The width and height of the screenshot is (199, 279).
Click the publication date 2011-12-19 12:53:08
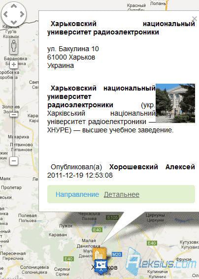80,175
